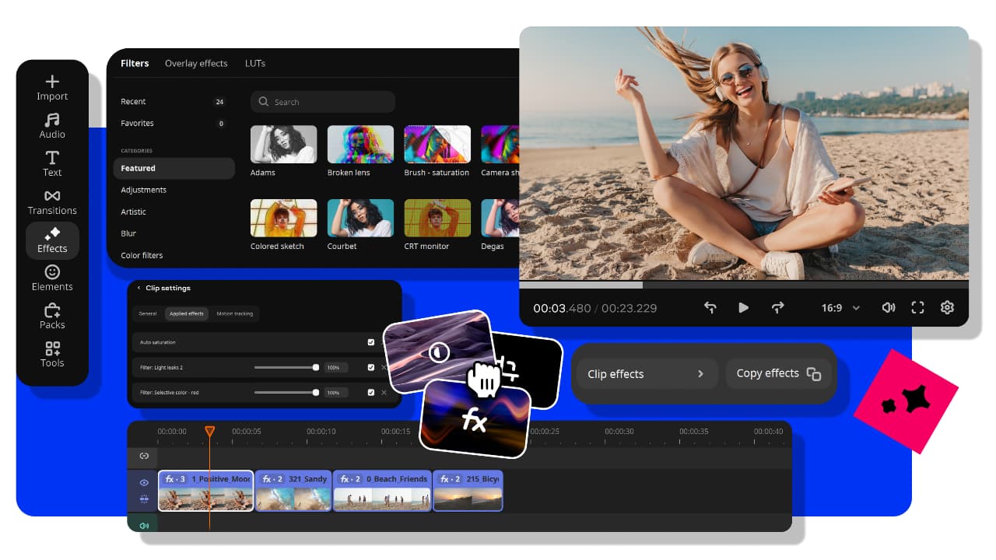Viewport: 996px width, 560px height.
Task: Click the volume icon in the player
Action: (888, 307)
